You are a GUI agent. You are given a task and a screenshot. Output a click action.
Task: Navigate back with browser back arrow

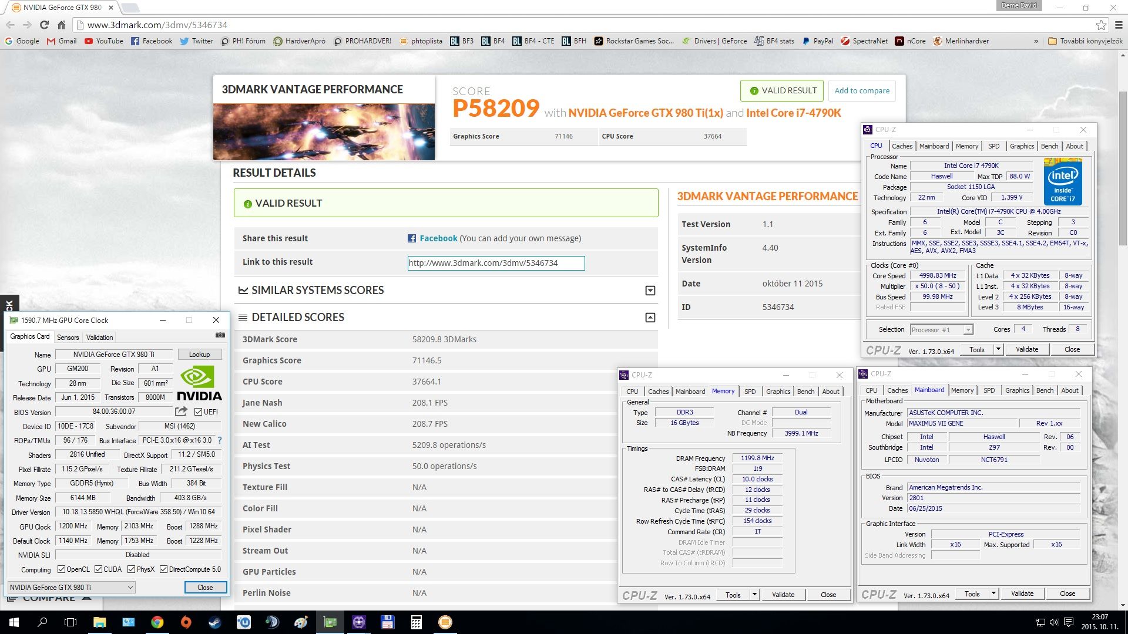tap(10, 25)
